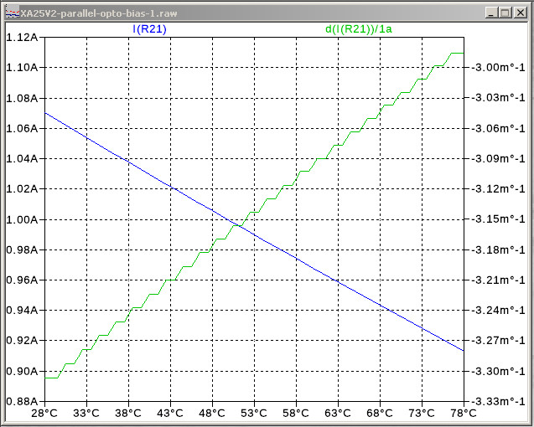Close the XA25V2-parallel-opto-bias-1.raw window
The image size is (534, 427).
521,13
